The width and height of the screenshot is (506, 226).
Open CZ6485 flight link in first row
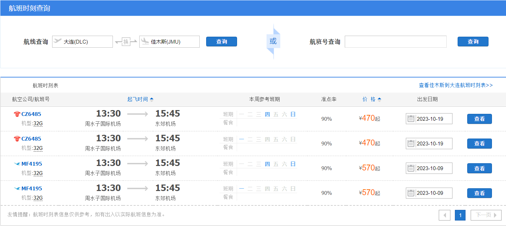pos(31,114)
